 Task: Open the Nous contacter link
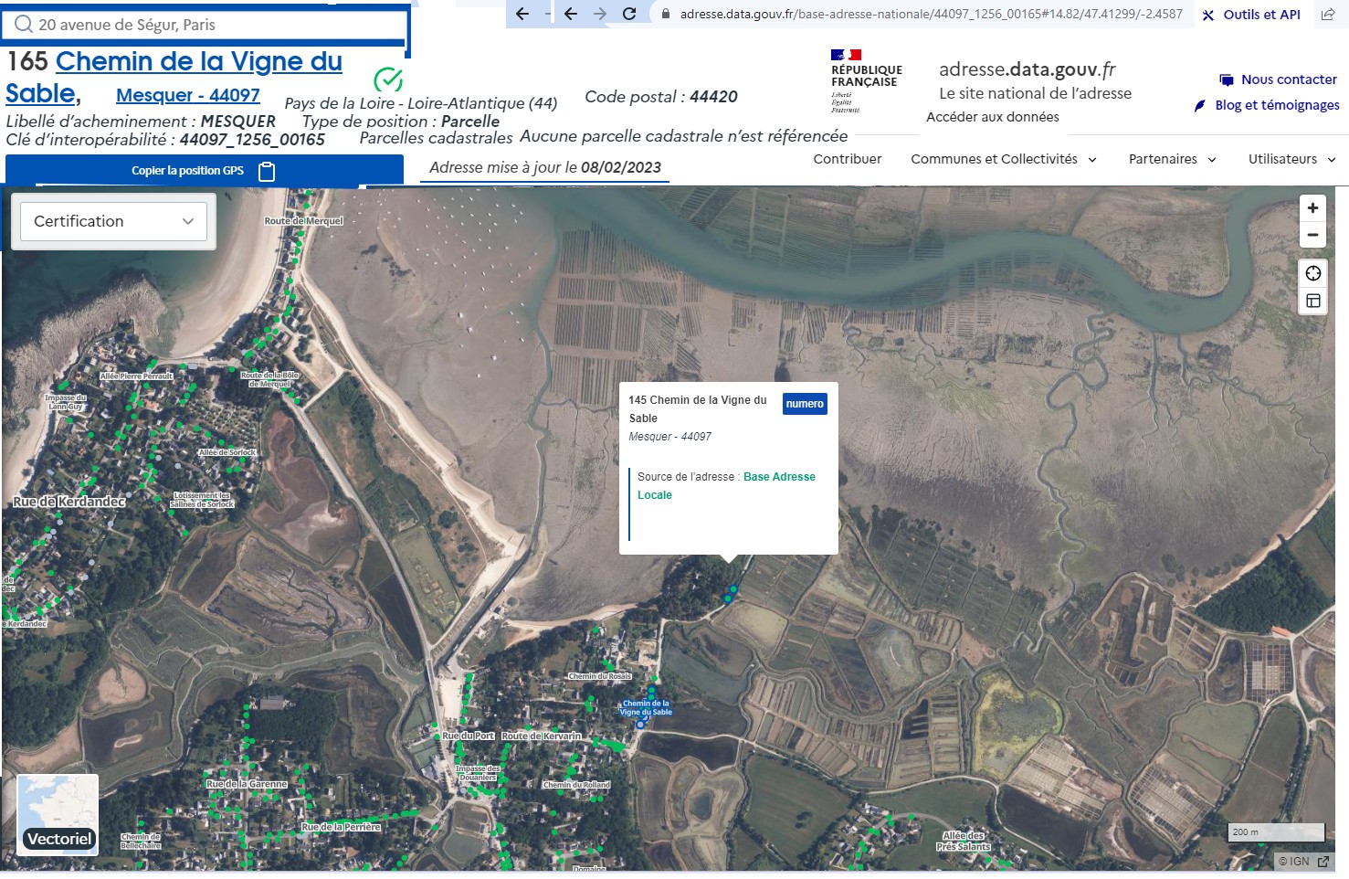[x=1278, y=79]
